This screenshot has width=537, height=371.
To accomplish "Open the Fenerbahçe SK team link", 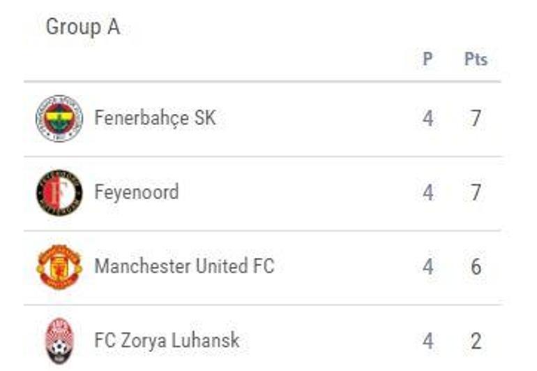I will point(155,118).
